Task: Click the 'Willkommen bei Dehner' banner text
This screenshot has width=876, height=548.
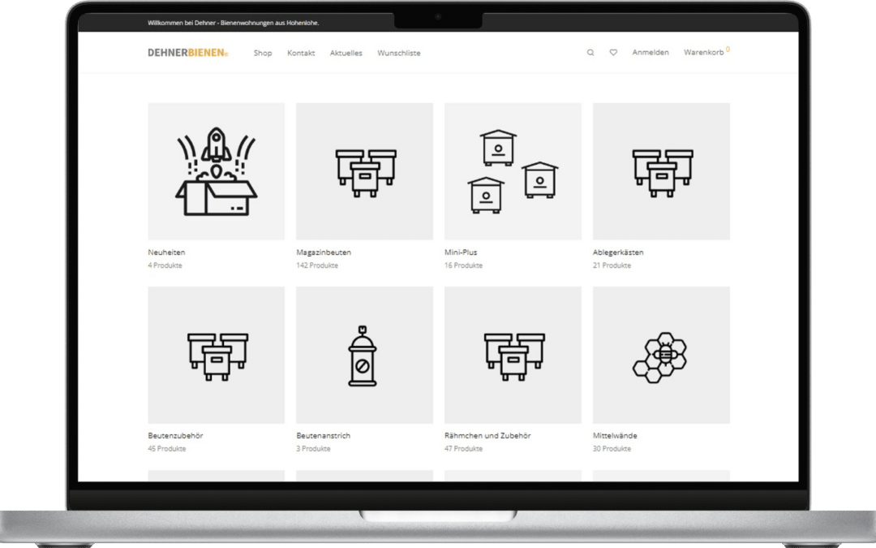Action: 234,23
